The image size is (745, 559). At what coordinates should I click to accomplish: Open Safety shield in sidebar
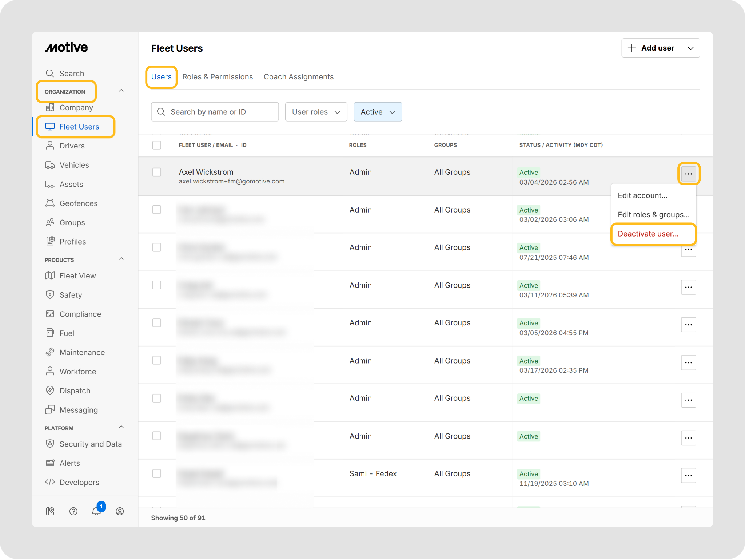click(70, 295)
